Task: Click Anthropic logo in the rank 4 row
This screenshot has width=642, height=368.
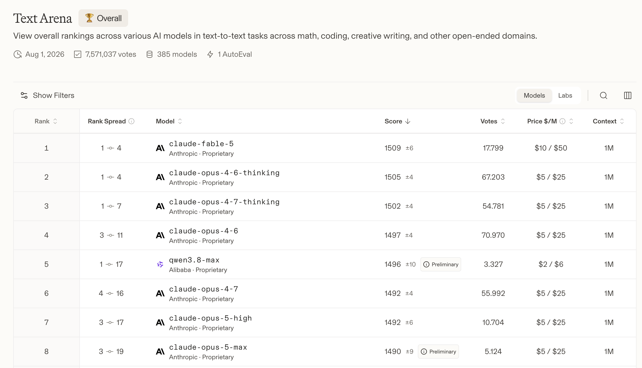Action: click(x=160, y=235)
